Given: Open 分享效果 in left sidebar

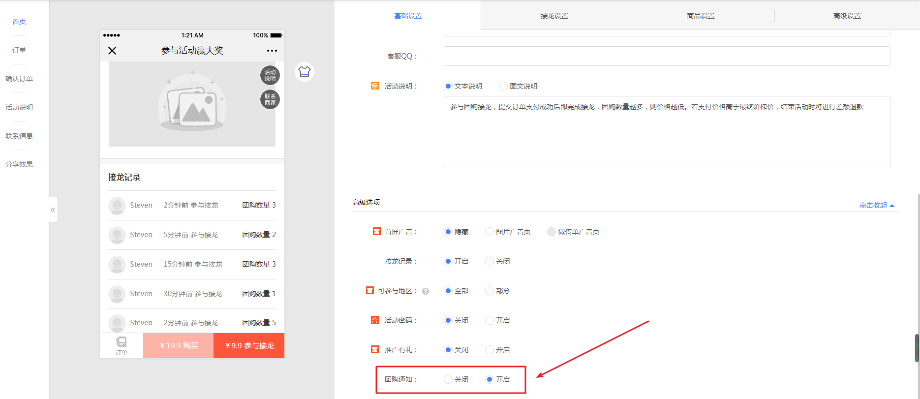Looking at the screenshot, I should click(x=19, y=164).
